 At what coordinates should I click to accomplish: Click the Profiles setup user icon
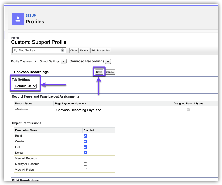click(x=18, y=19)
